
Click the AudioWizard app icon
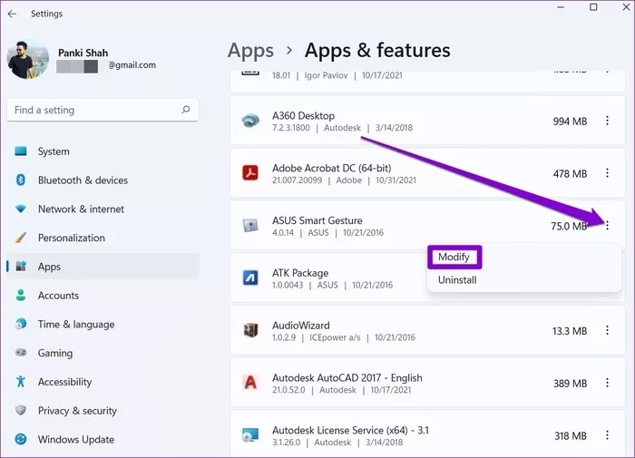pyautogui.click(x=250, y=330)
